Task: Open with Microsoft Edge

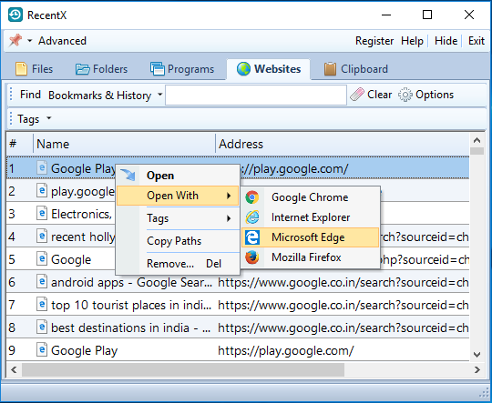Action: [x=311, y=237]
